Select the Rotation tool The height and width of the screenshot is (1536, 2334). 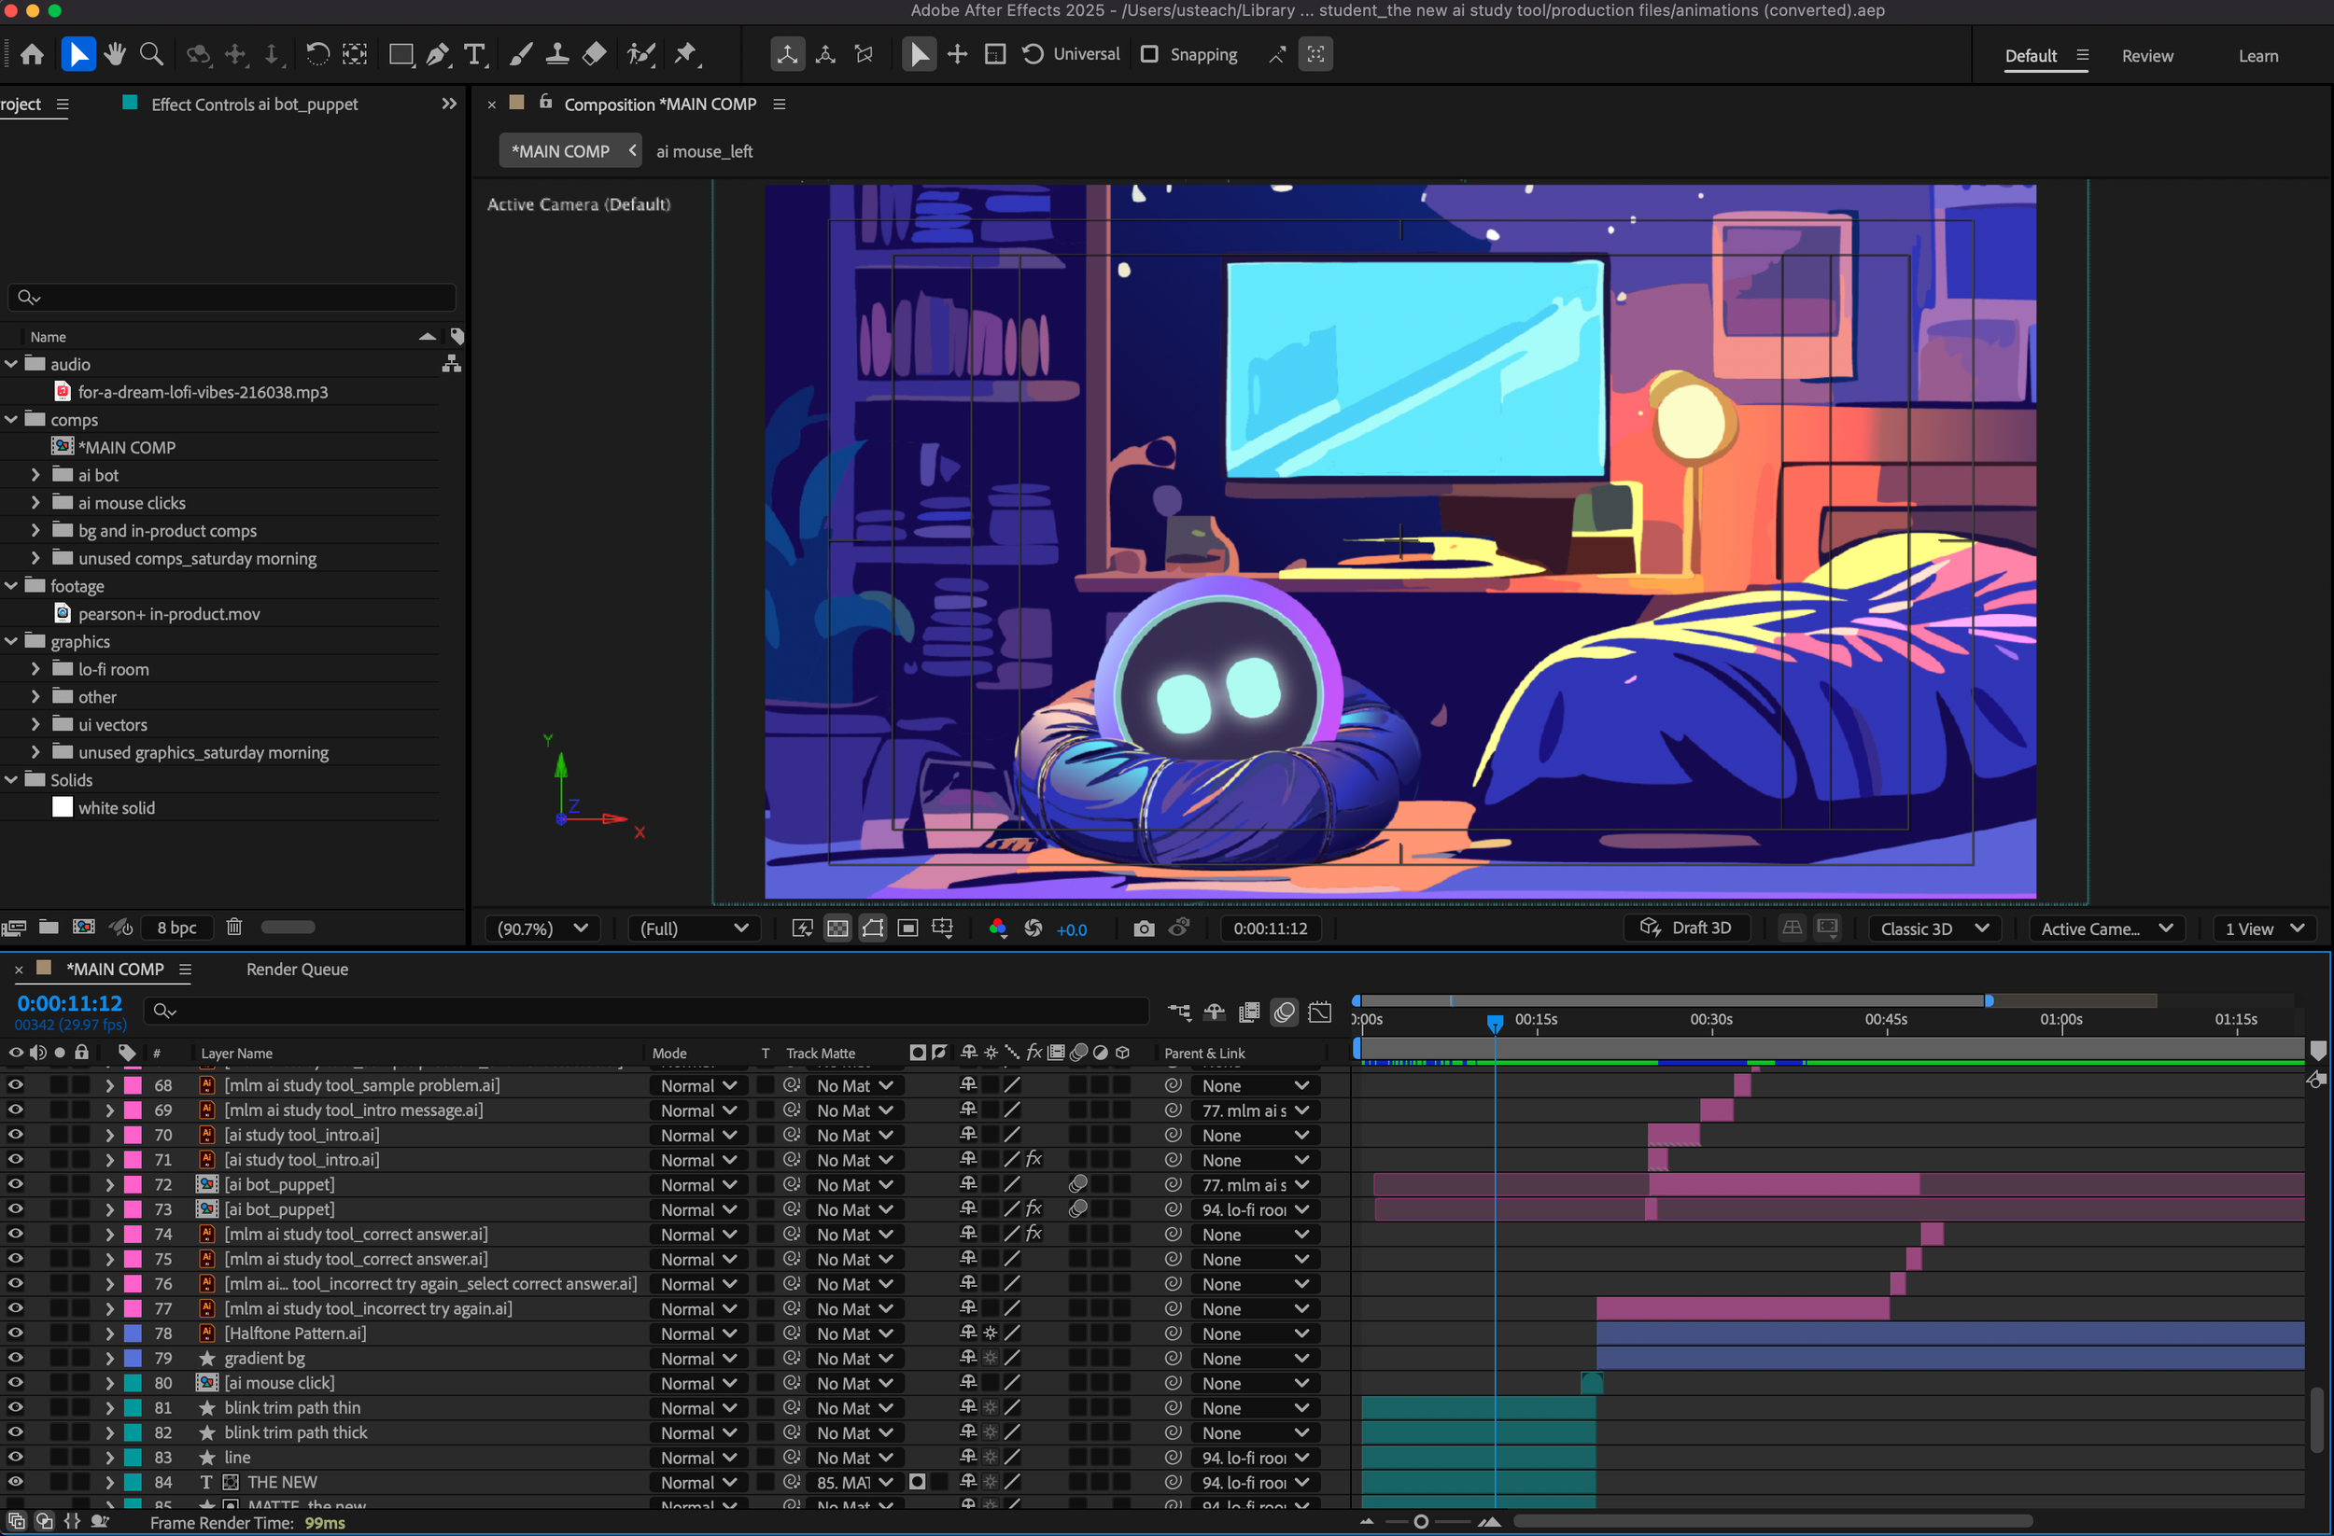(x=316, y=54)
